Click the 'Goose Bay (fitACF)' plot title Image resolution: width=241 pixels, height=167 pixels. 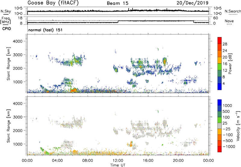click(53, 3)
